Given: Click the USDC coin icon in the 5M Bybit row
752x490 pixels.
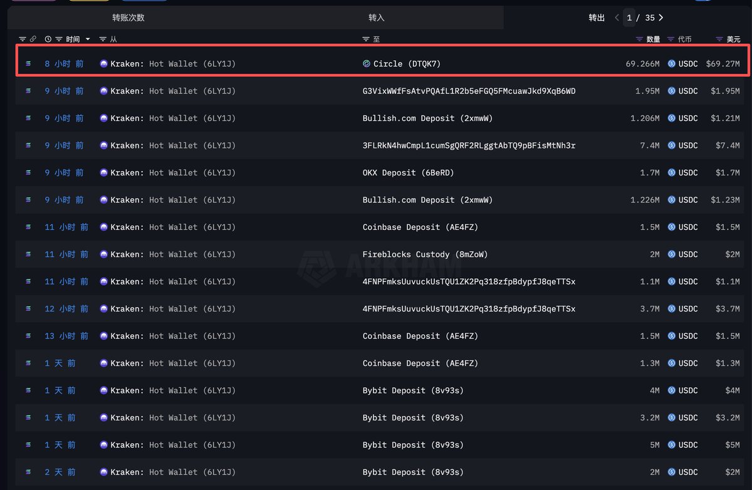Looking at the screenshot, I should pos(672,445).
